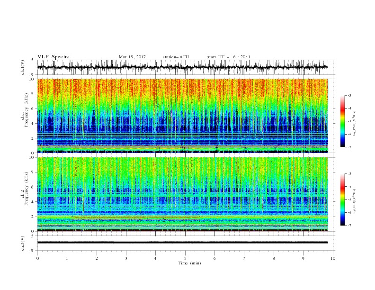Click the ch.2 spectrogram color scale bar

point(342,199)
